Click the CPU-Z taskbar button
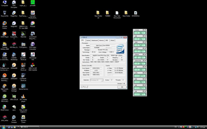Screen dimensions: 207x129 pyautogui.click(x=29, y=127)
